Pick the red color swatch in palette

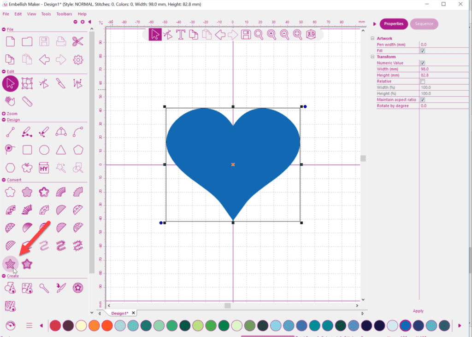[x=55, y=325]
